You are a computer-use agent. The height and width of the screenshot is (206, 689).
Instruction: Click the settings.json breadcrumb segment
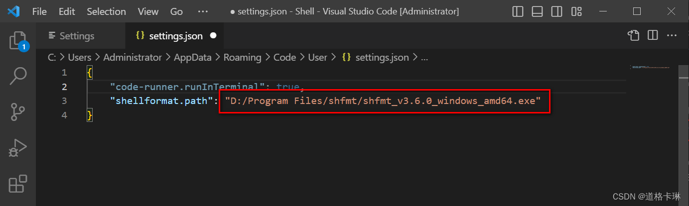(376, 57)
